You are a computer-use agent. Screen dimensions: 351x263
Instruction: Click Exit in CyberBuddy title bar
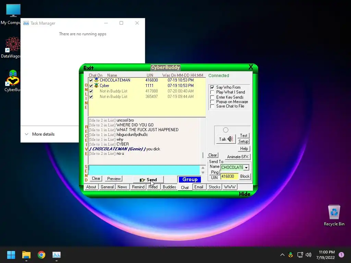point(88,68)
